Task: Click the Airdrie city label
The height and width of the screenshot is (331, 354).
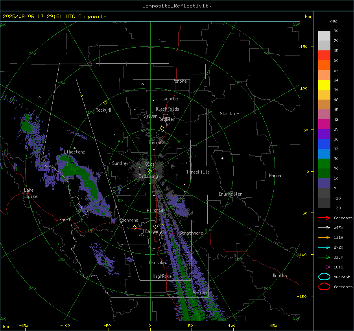Action: pyautogui.click(x=155, y=210)
